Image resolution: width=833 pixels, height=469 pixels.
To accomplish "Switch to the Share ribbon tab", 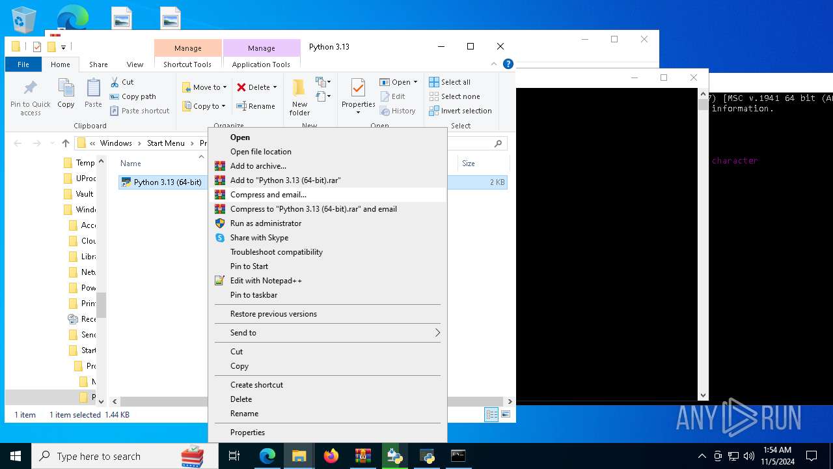I will (x=98, y=64).
